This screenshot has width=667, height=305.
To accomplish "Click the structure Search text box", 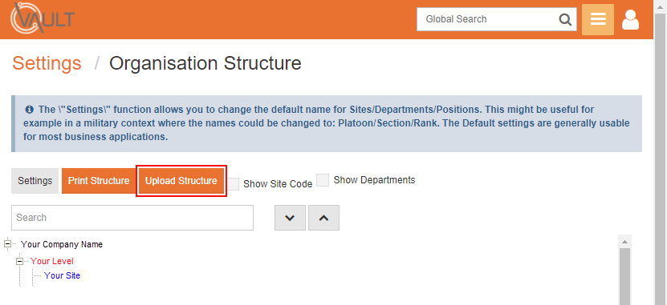I will (x=132, y=218).
